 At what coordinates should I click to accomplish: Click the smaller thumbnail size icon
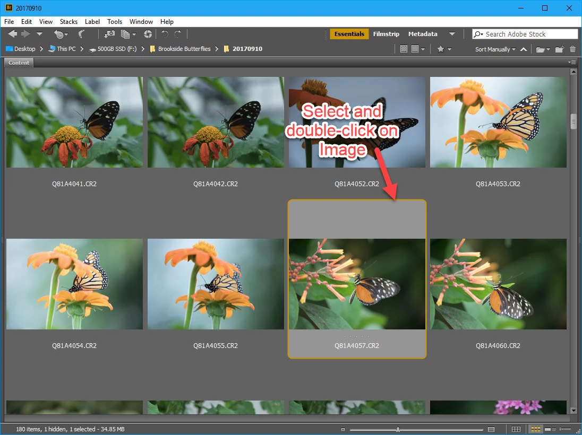(x=343, y=430)
